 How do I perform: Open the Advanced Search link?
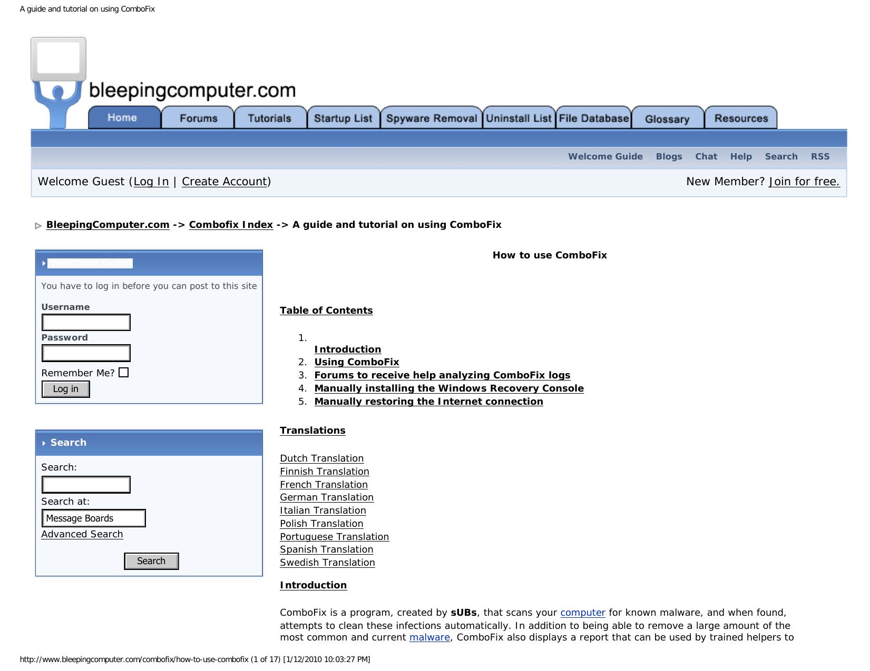[82, 534]
